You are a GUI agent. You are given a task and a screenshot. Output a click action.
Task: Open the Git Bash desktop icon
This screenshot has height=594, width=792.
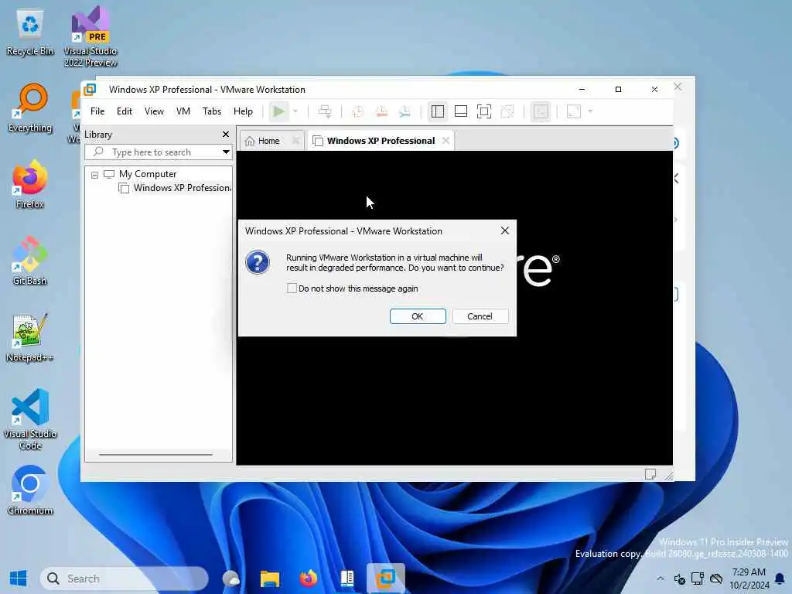tap(30, 261)
